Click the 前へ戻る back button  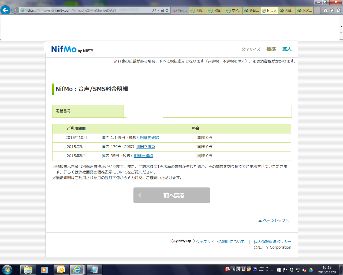(x=172, y=195)
